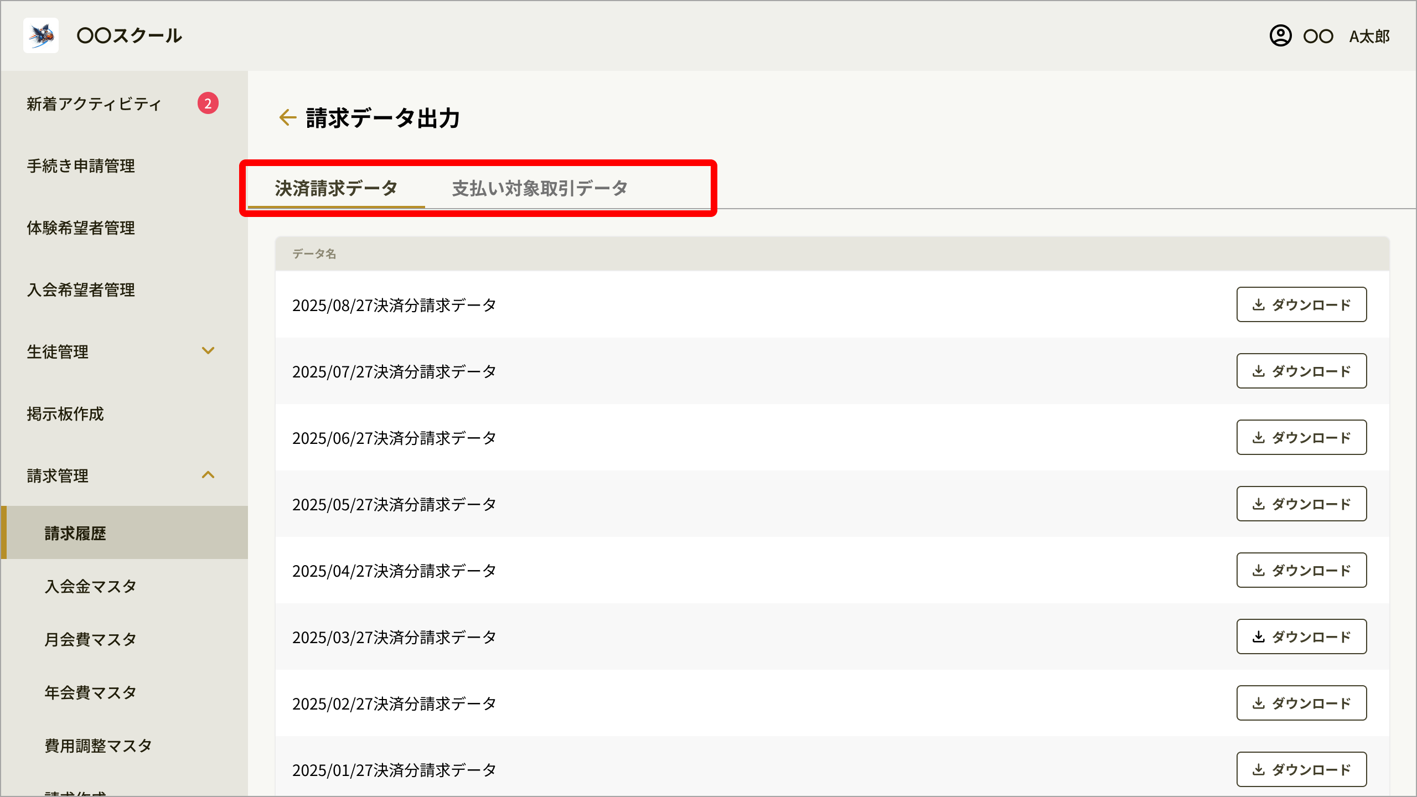Click the row text 2025/08/27決済分請求データ

pyautogui.click(x=394, y=305)
